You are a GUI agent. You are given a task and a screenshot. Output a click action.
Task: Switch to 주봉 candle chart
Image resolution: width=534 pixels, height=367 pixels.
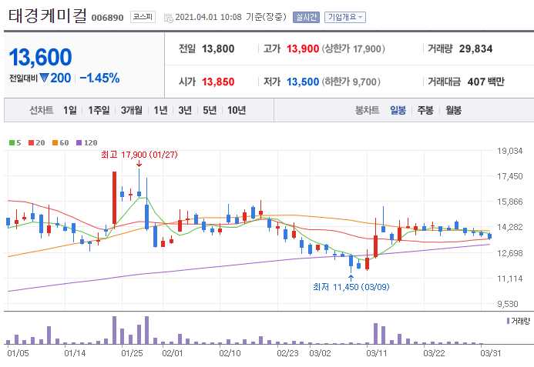[x=425, y=110]
